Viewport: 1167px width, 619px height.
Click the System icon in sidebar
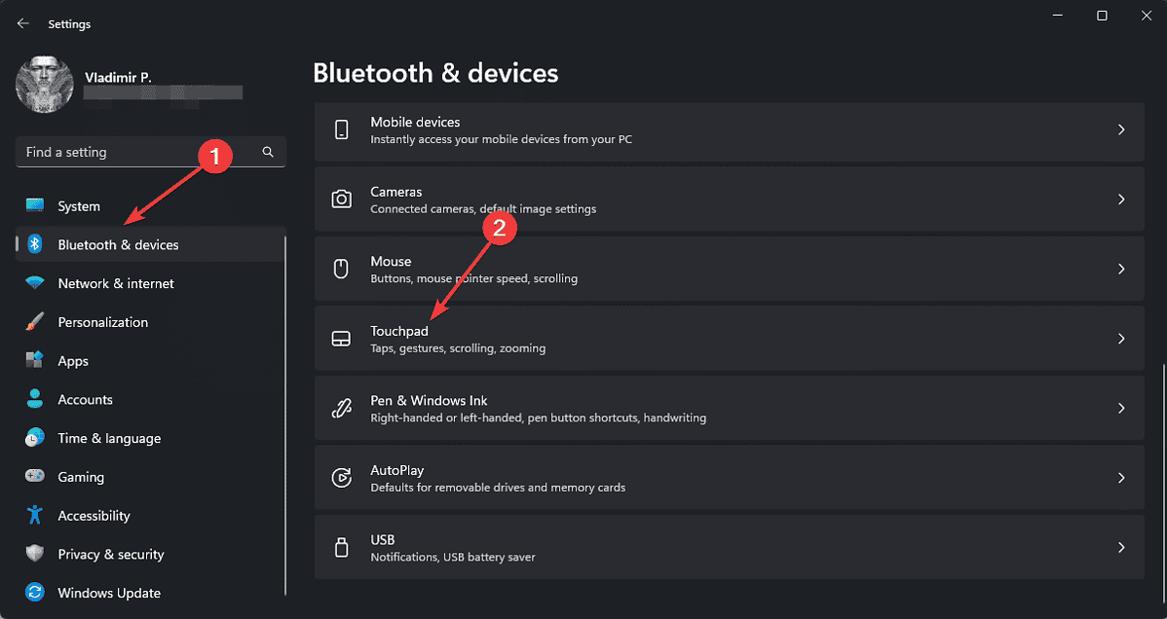pos(34,205)
